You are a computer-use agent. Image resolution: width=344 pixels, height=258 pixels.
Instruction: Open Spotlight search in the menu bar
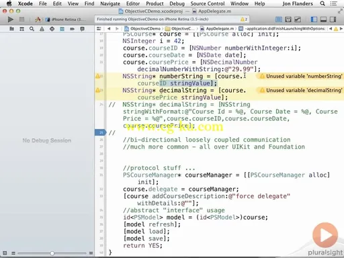[322, 3]
